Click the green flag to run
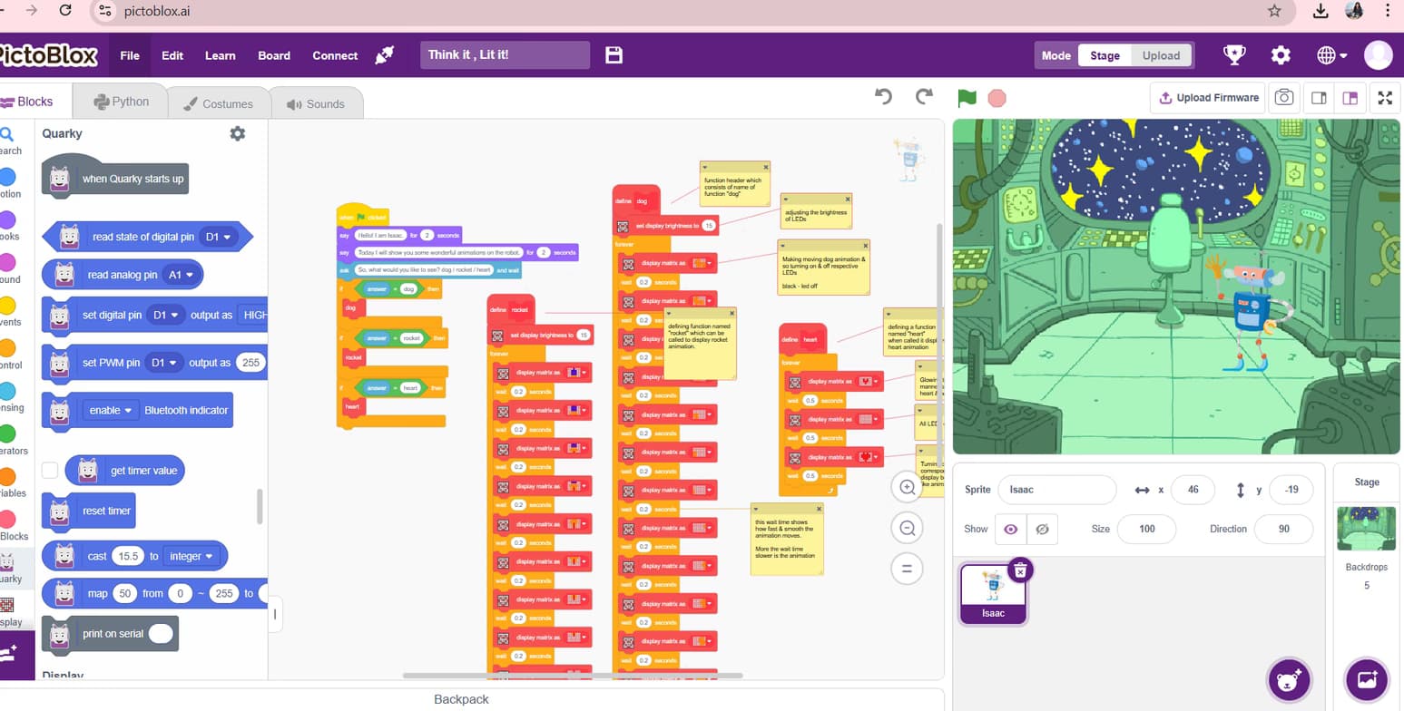Image resolution: width=1404 pixels, height=711 pixels. (967, 98)
